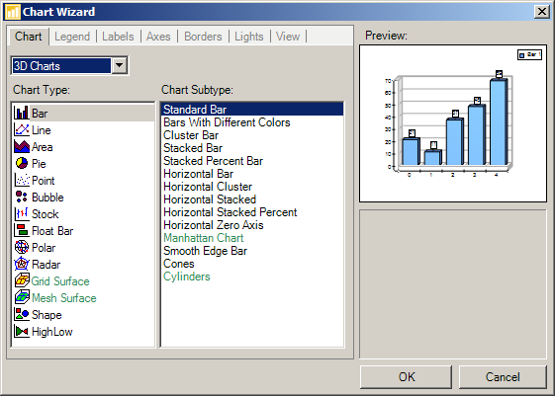This screenshot has width=555, height=396.
Task: Select the Bubble chart type icon
Action: coord(22,197)
